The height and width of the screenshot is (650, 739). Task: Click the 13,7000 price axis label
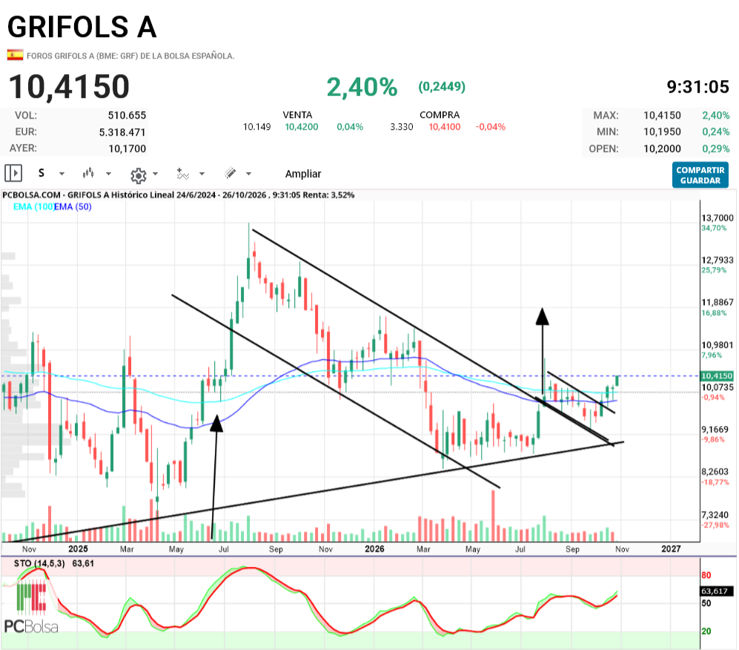pos(718,218)
